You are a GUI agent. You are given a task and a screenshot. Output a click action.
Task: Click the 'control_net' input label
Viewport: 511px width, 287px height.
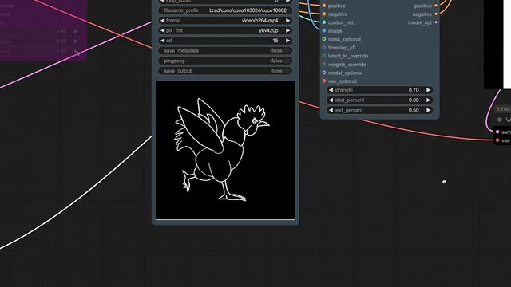[x=341, y=22]
